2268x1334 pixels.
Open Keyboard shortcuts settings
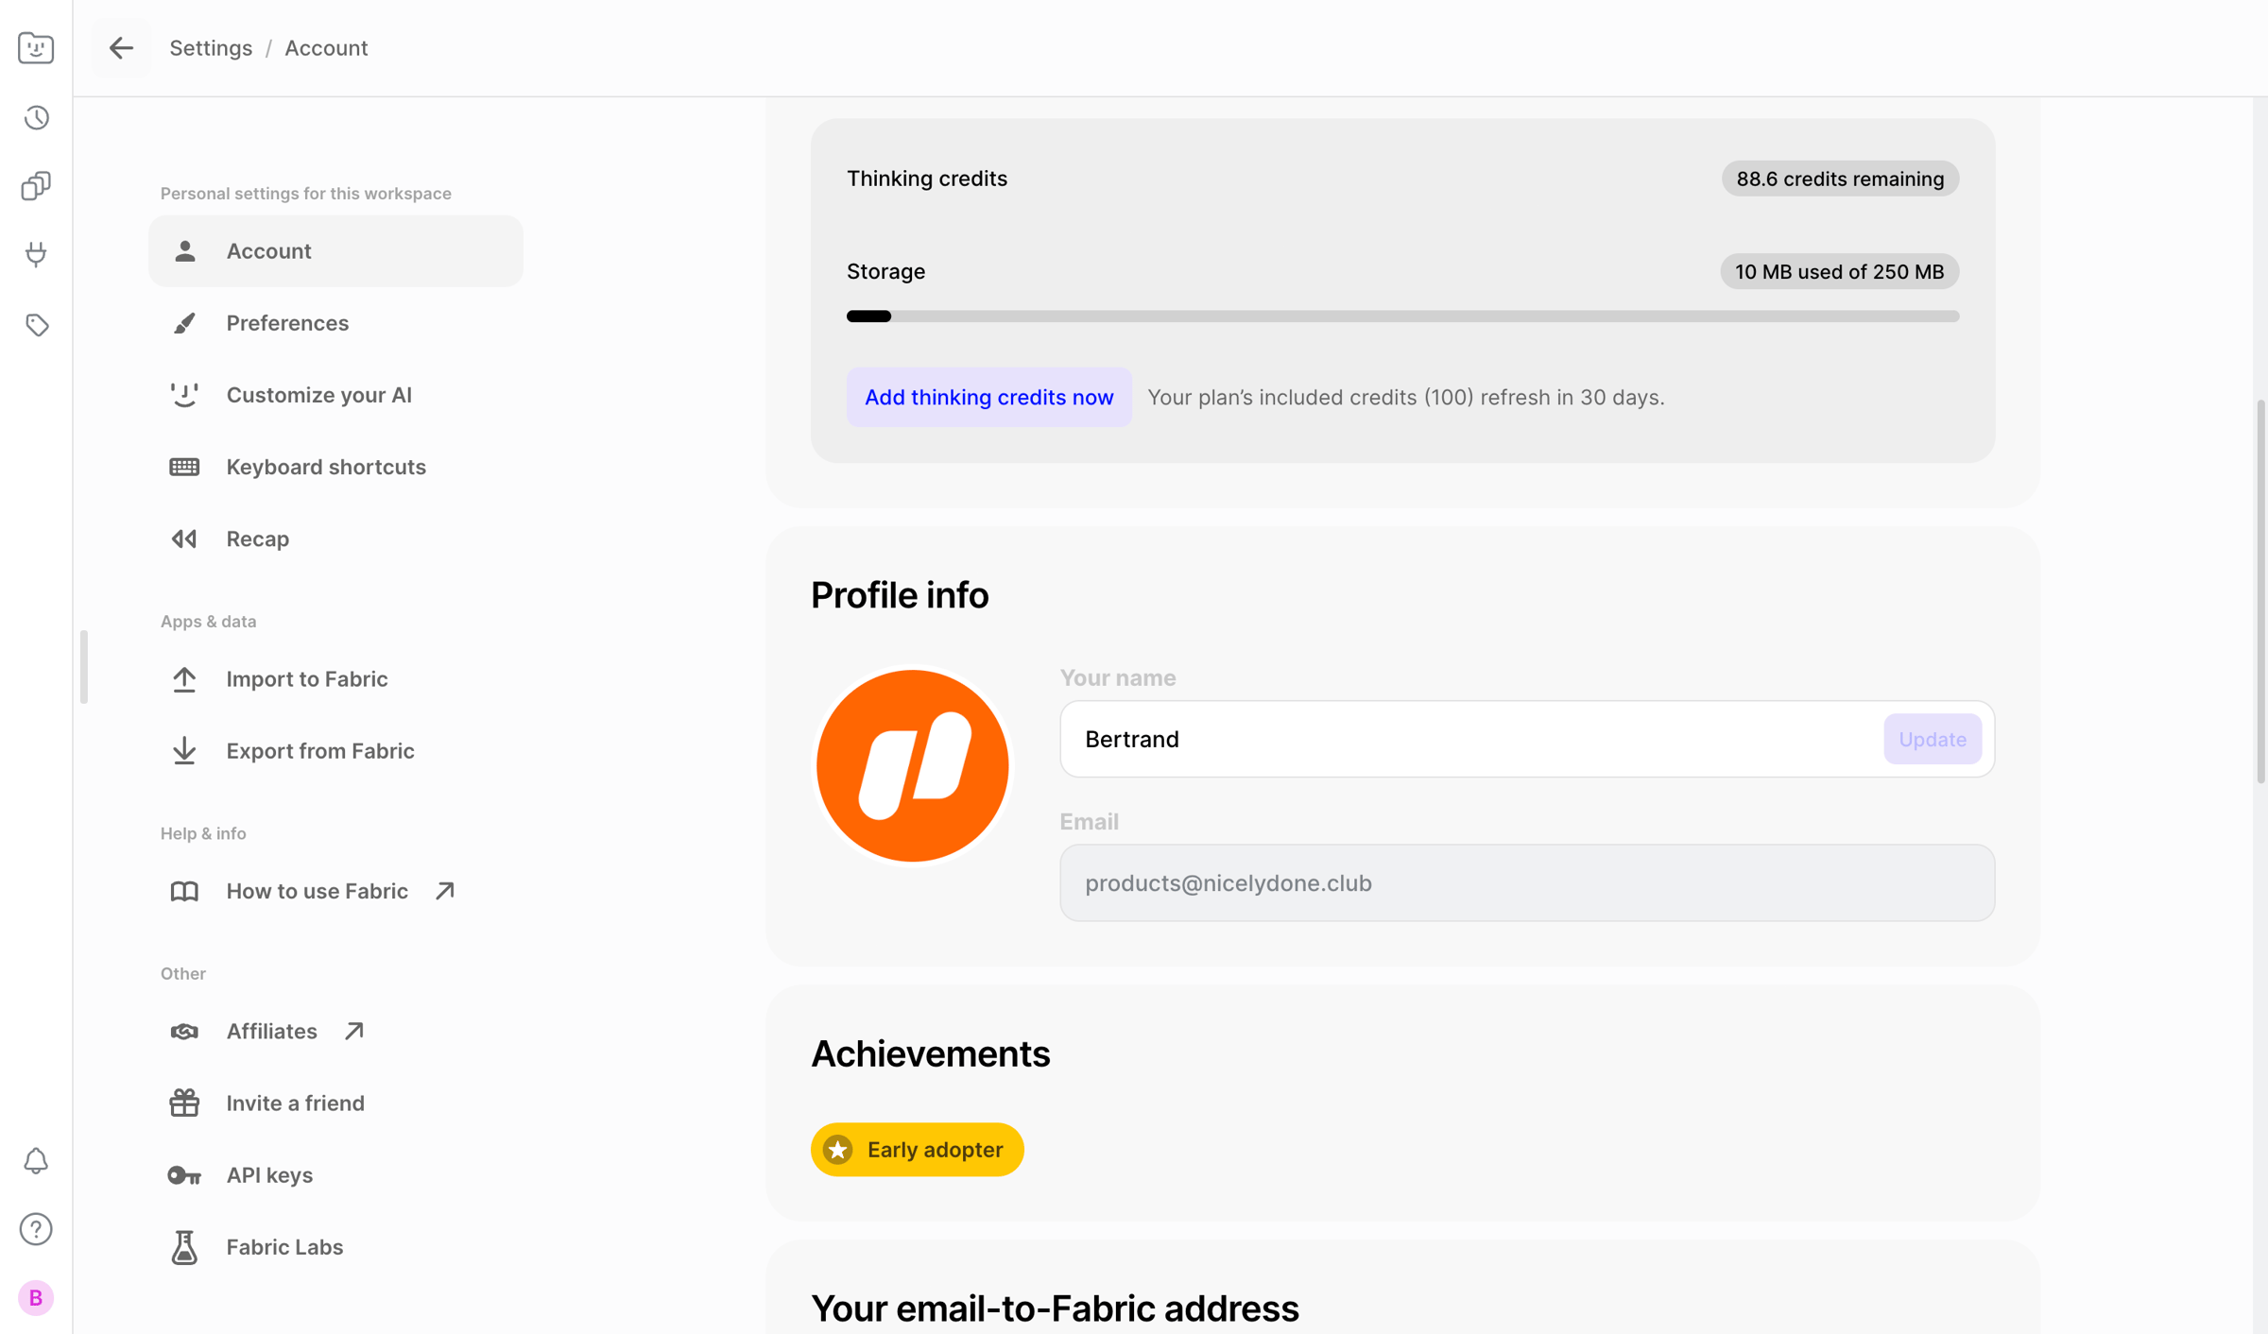[x=335, y=467]
